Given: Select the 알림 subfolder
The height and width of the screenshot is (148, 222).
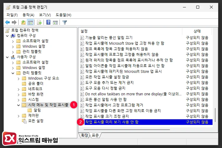Looking at the screenshot, I should pos(37,110).
